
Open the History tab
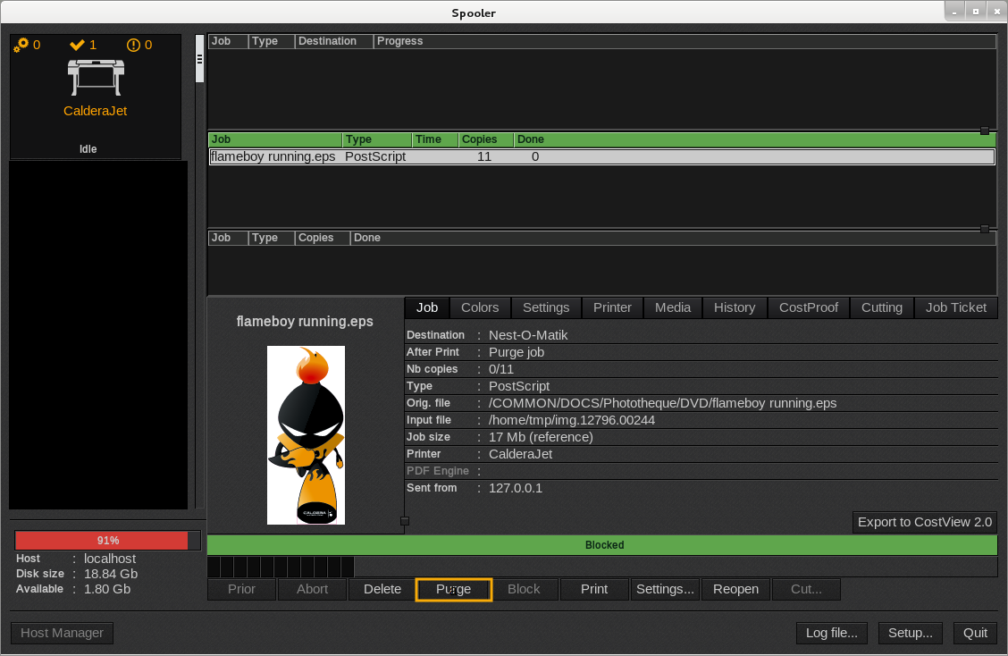[735, 307]
